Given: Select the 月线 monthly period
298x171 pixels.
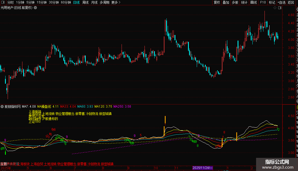Looking at the screenshot, I should pyautogui.click(x=94, y=2).
